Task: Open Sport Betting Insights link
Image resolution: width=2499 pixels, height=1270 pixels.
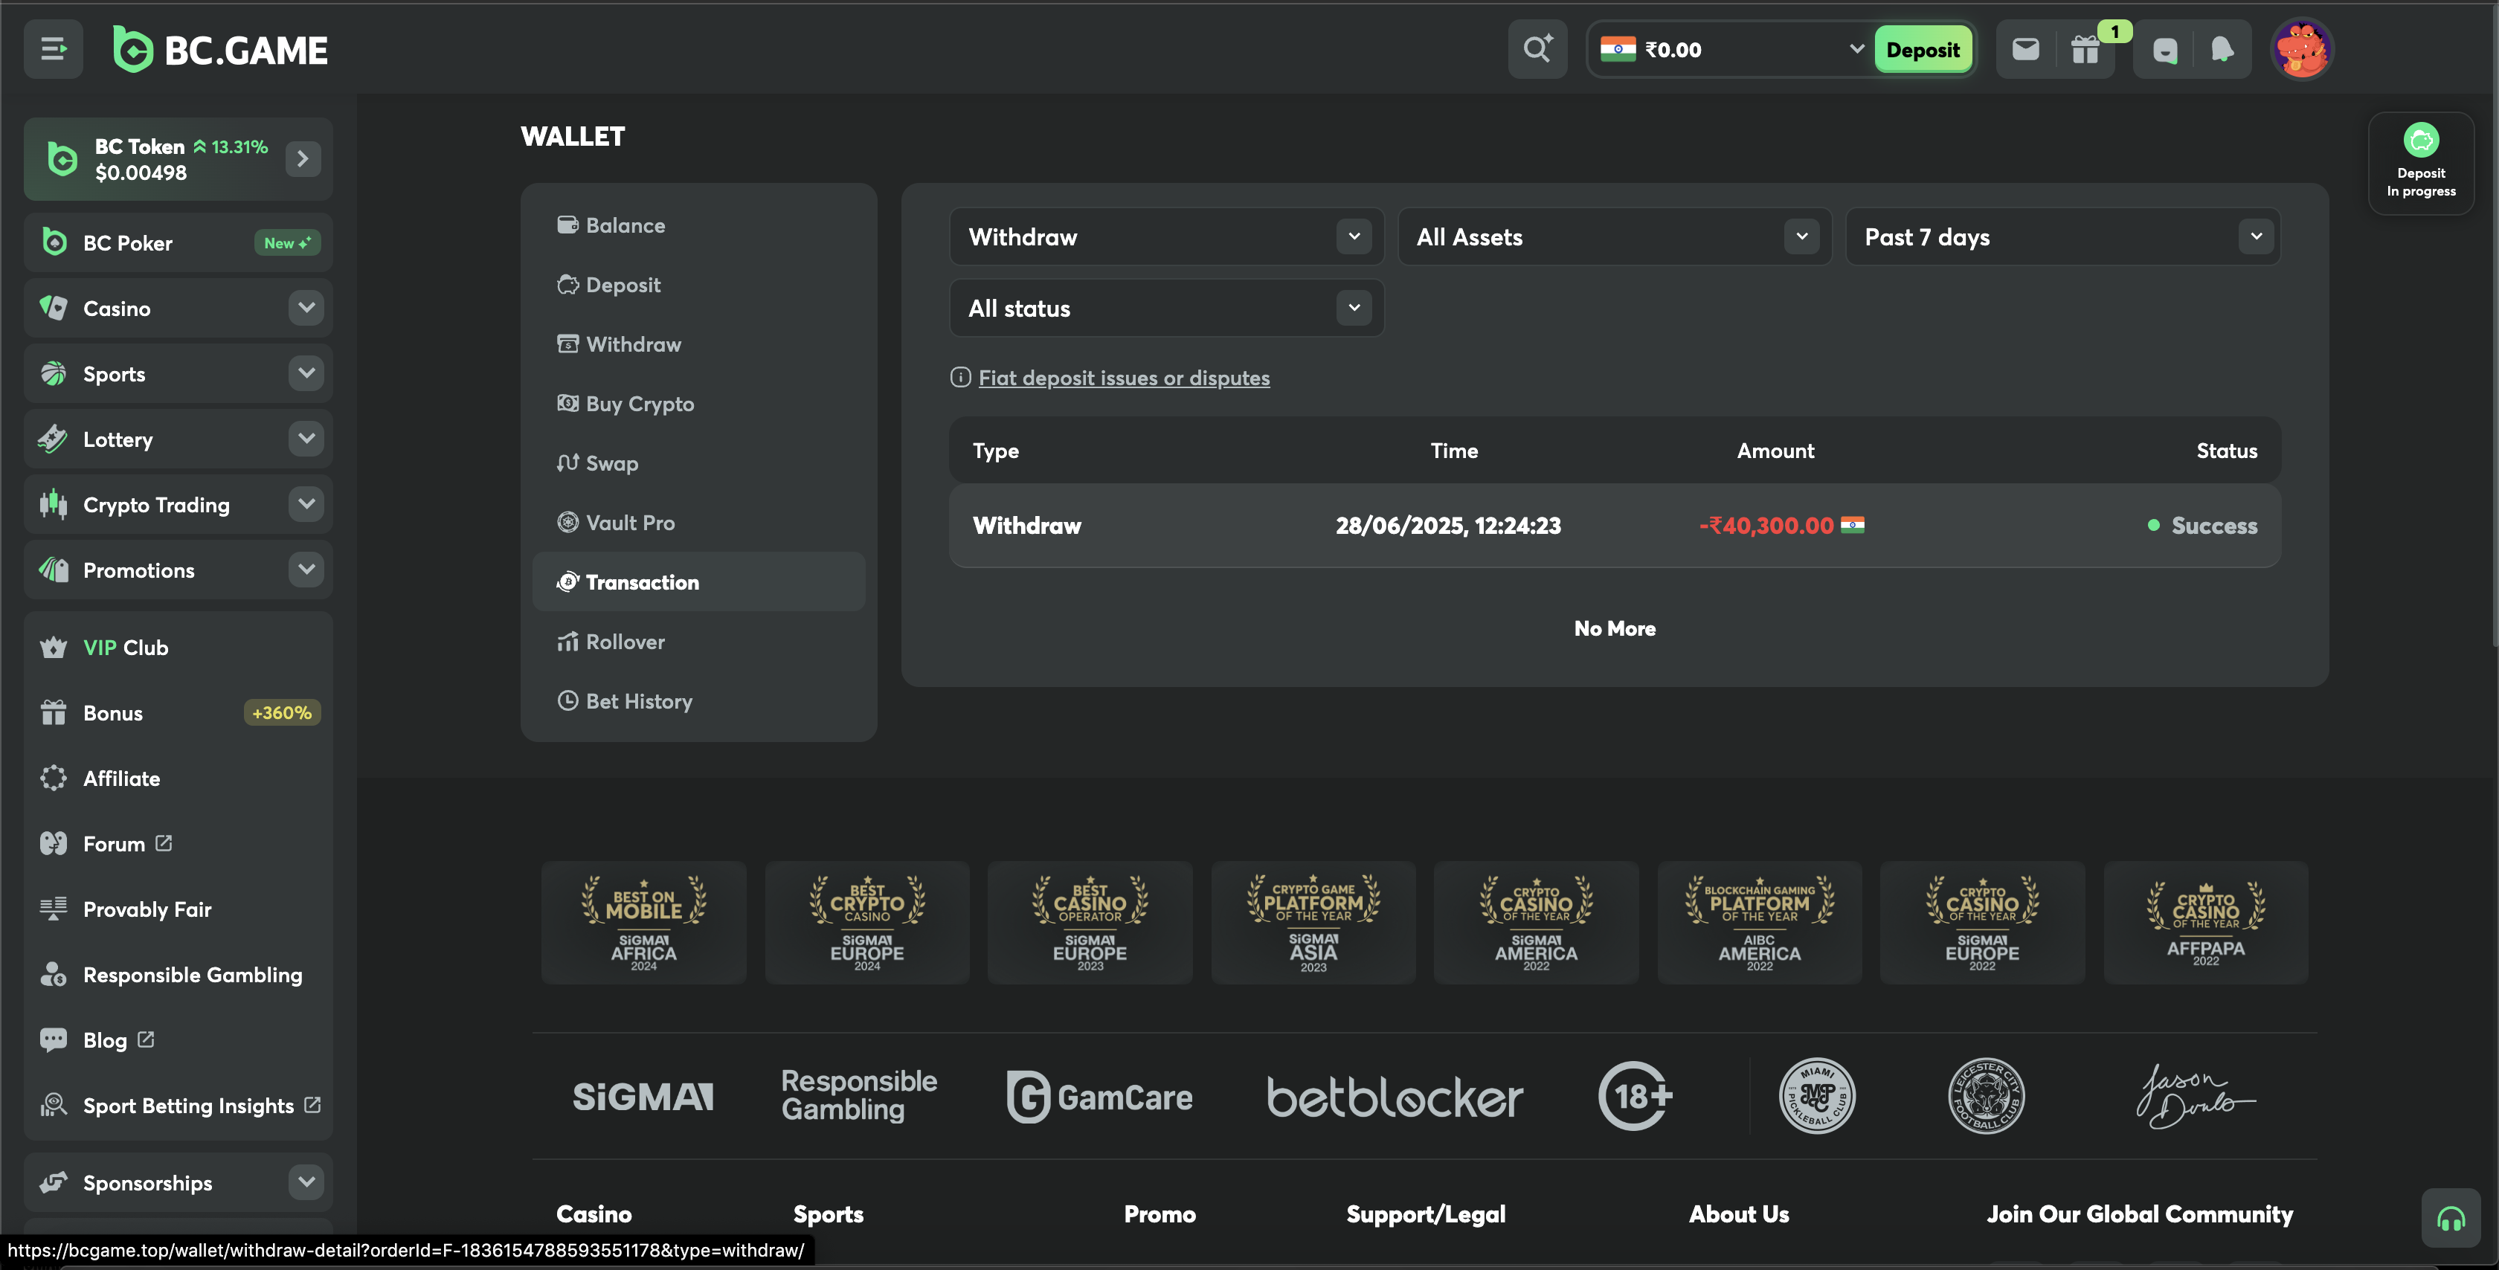Action: coord(178,1106)
